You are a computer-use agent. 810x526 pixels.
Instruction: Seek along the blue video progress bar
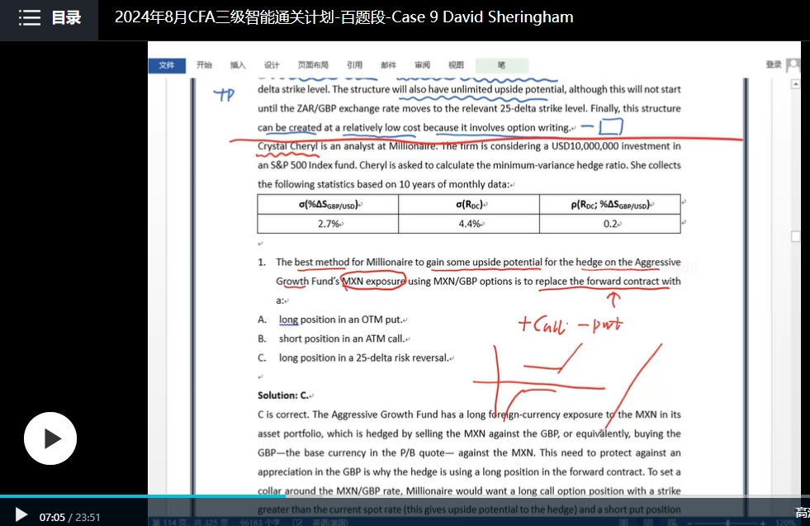[405, 496]
